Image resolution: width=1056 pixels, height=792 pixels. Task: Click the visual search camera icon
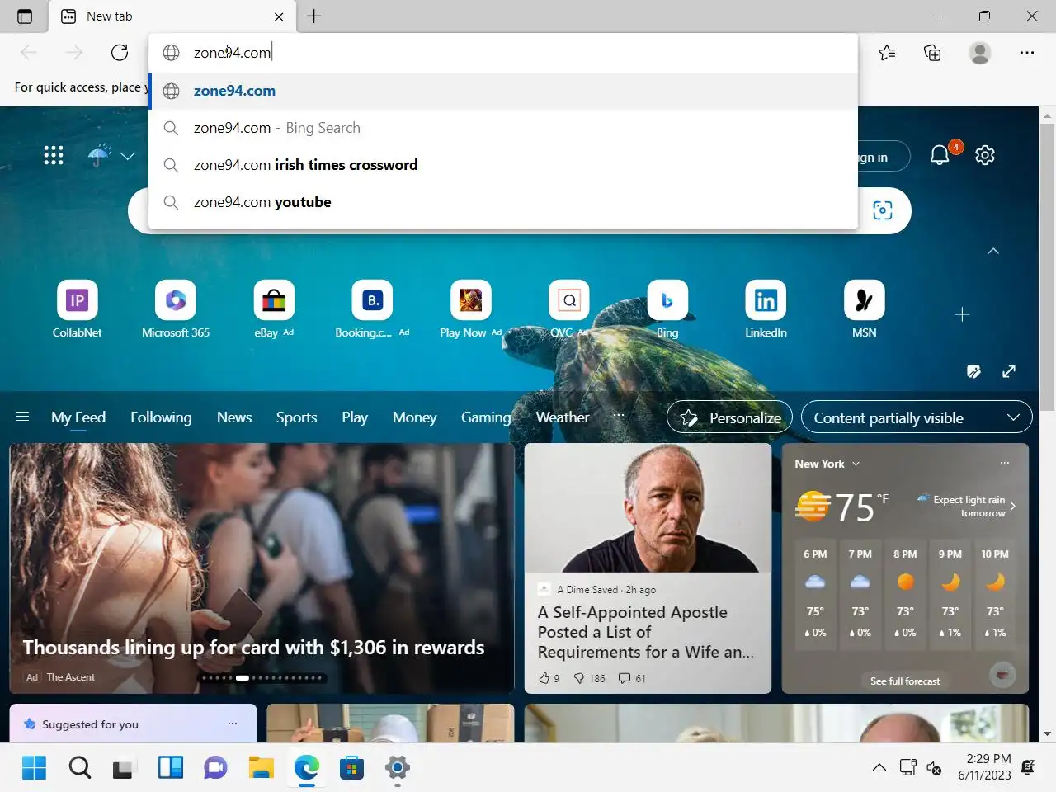[x=883, y=210]
